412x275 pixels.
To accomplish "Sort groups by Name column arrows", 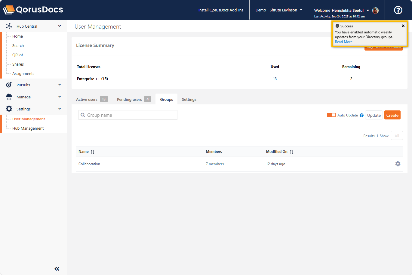I will [93, 152].
